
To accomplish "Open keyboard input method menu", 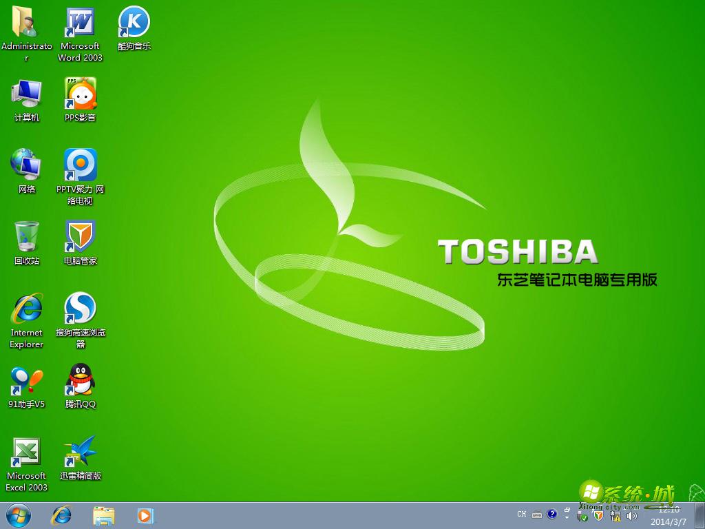I will pos(536,514).
